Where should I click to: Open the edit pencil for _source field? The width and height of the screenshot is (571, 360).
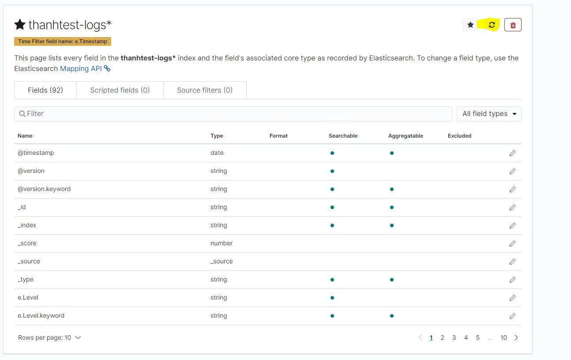pos(512,261)
